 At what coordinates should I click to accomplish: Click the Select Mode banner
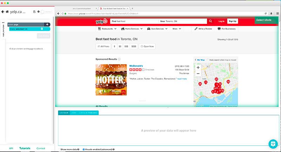tap(267, 20)
